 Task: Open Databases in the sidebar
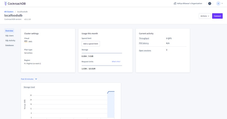coord(10,45)
